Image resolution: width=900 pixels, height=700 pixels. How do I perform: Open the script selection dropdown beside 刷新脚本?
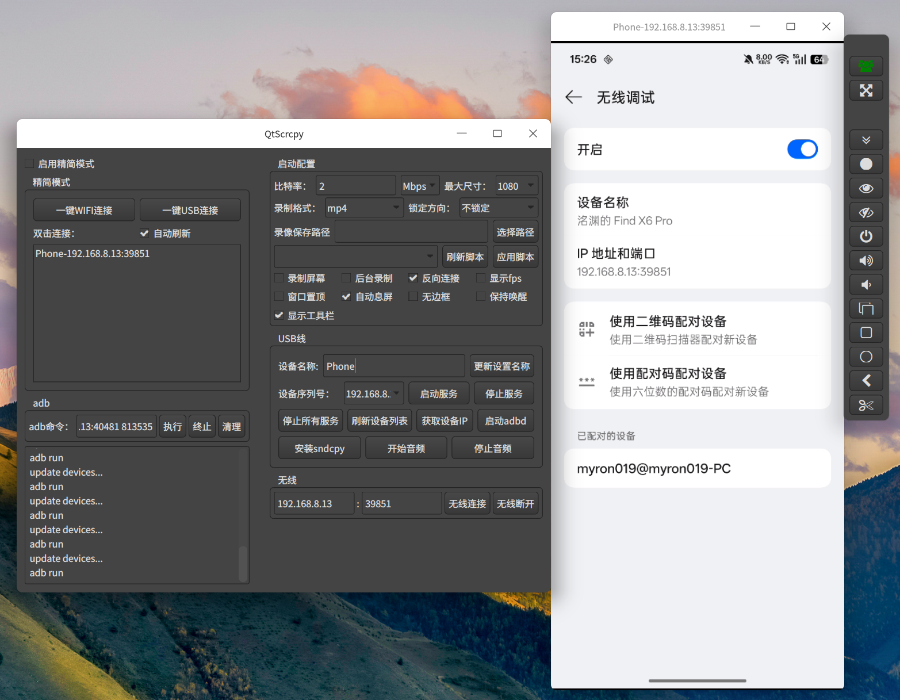coord(355,257)
